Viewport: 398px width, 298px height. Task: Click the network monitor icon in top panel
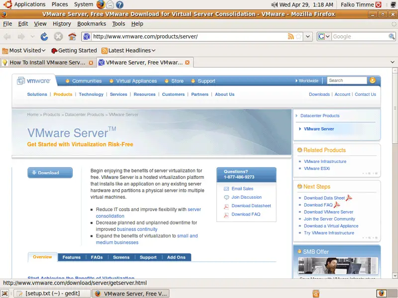pos(394,4)
